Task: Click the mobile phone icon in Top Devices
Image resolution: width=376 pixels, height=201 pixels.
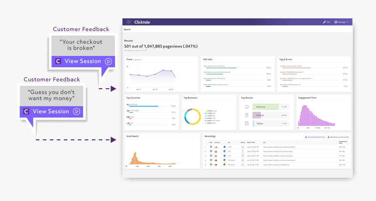Action: [247, 115]
